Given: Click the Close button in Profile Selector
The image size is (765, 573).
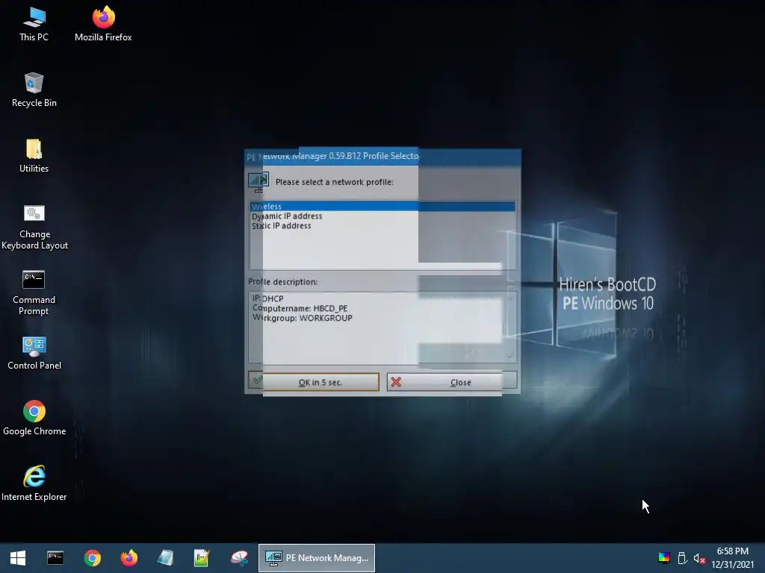Looking at the screenshot, I should tap(452, 382).
